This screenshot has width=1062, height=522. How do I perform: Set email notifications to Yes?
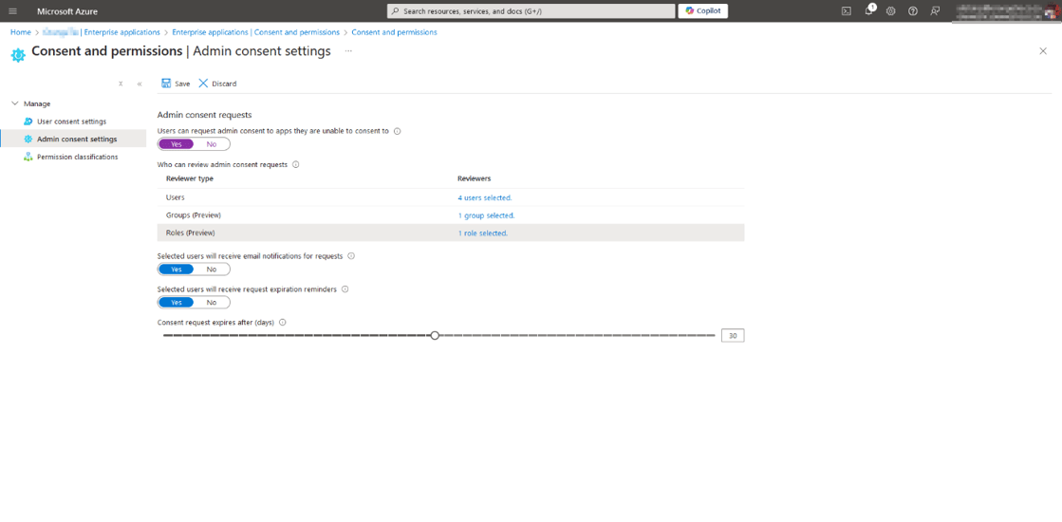[x=177, y=269]
